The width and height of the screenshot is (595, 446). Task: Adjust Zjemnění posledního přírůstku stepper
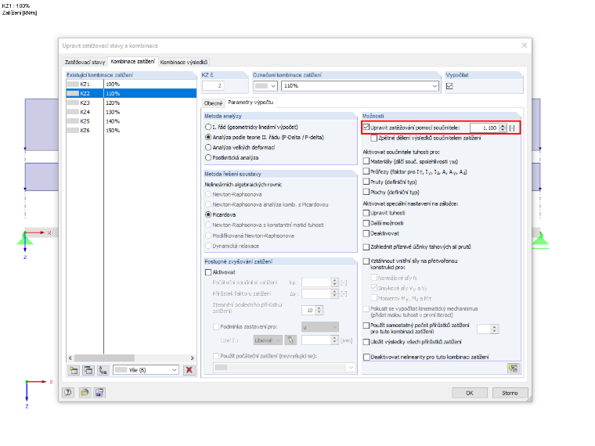pos(319,310)
